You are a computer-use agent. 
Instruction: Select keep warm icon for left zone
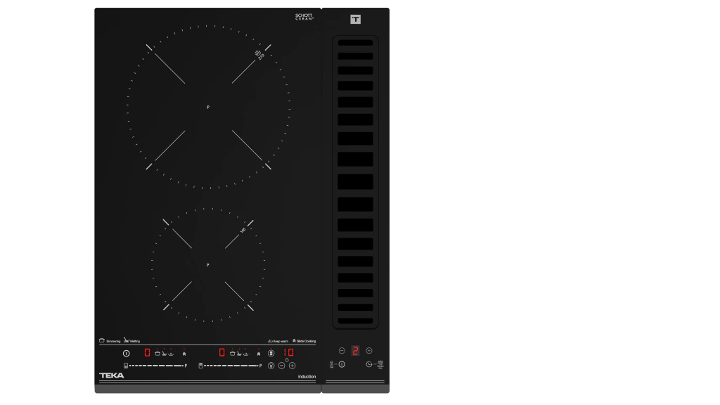click(x=172, y=353)
